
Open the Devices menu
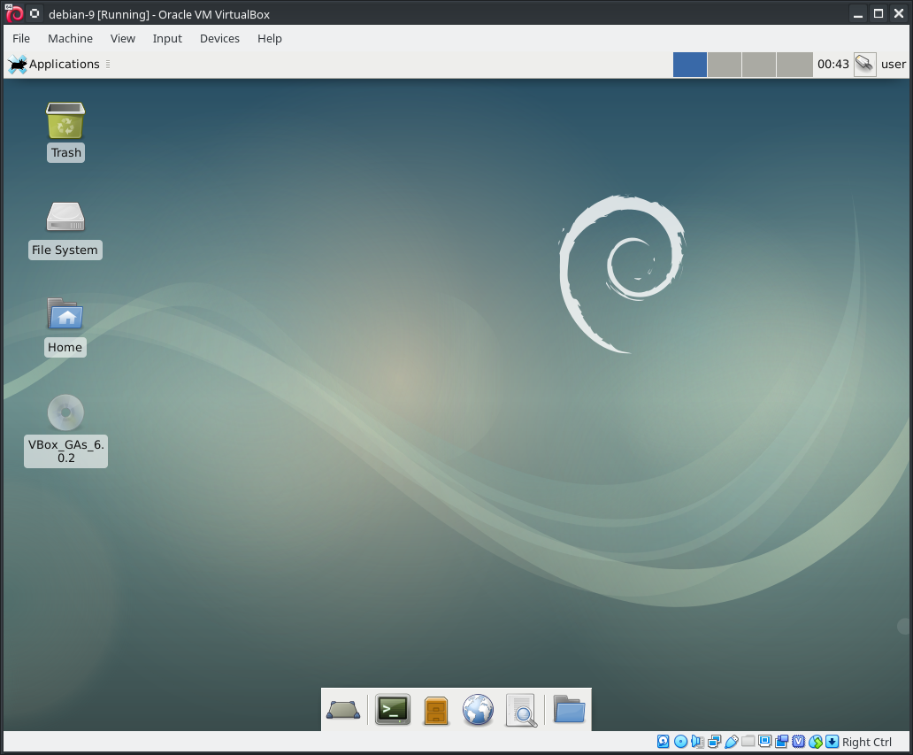tap(219, 38)
